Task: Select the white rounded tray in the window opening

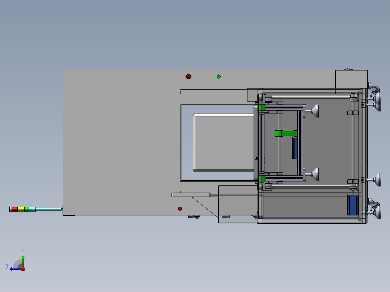Action: point(224,142)
